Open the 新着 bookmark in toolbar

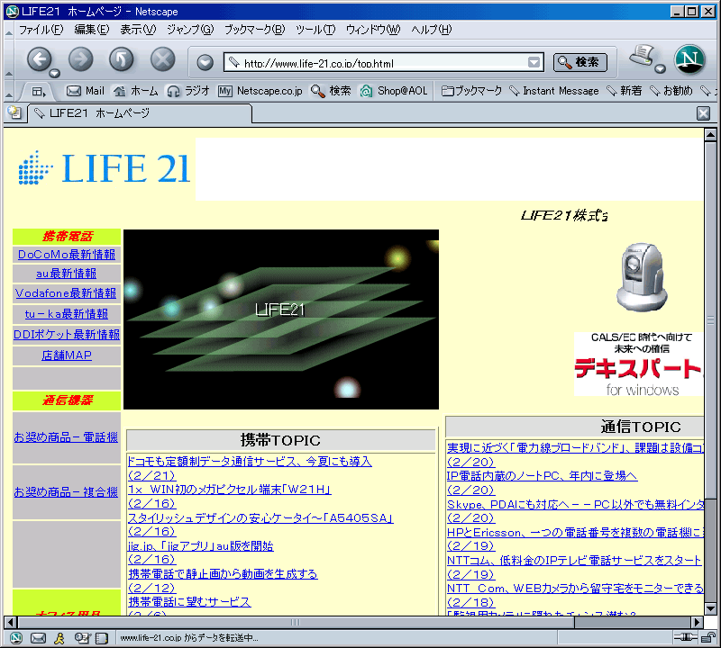(625, 91)
